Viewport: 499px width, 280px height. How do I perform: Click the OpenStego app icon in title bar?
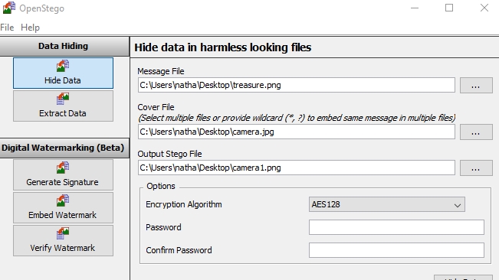pyautogui.click(x=8, y=8)
